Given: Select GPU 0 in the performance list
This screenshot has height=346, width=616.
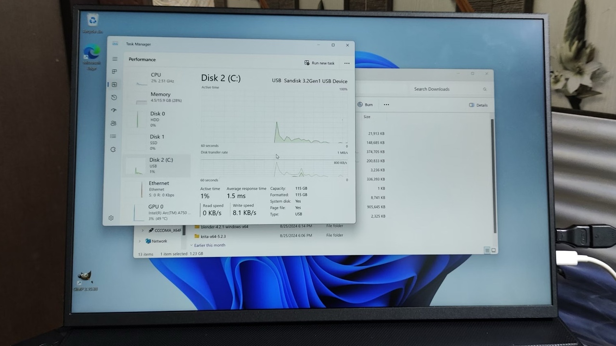Looking at the screenshot, I should (156, 212).
